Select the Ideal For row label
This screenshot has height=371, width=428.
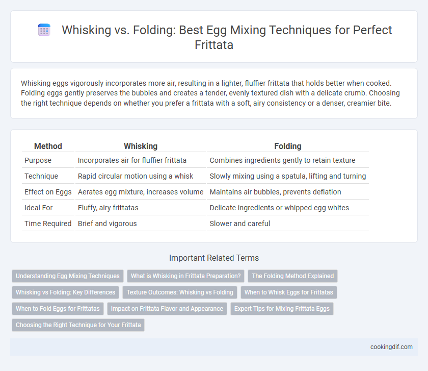39,208
